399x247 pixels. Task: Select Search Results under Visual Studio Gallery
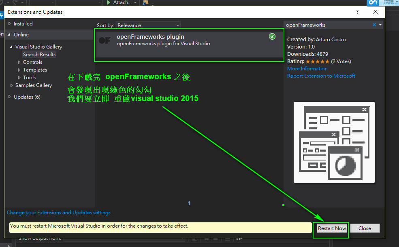coord(39,54)
